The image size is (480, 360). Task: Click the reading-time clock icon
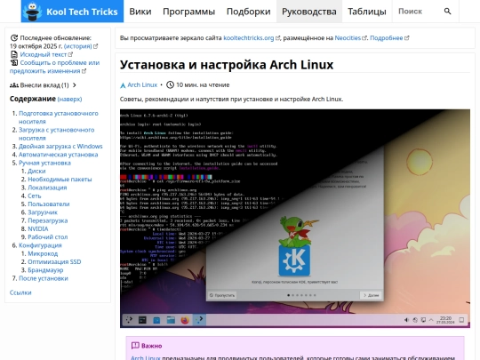[x=170, y=84]
